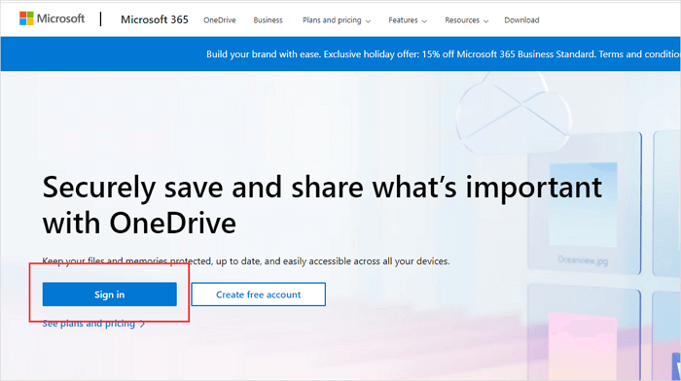Screen dimensions: 681x381
Task: Click the Oceanview.jpg file thumbnail
Action: [x=584, y=204]
